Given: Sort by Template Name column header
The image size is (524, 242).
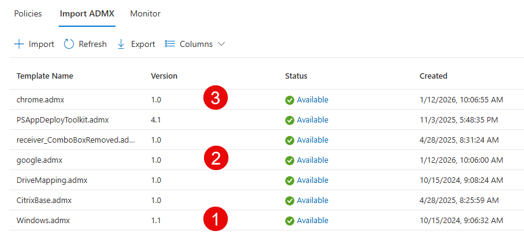Looking at the screenshot, I should [x=45, y=76].
